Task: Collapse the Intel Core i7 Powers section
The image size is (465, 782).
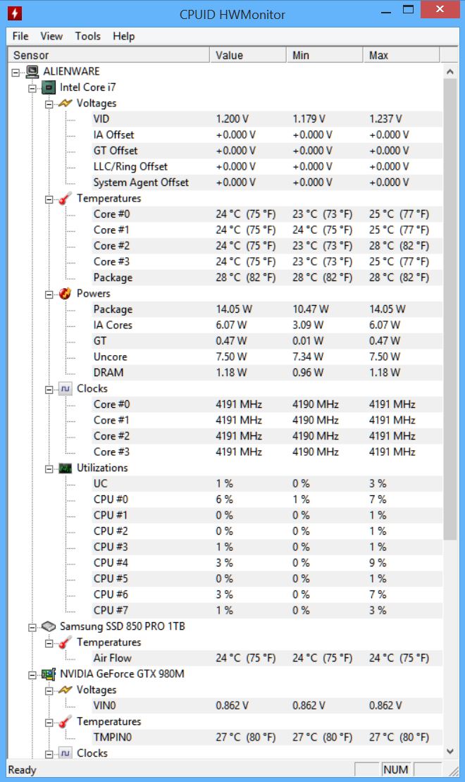Action: tap(49, 294)
